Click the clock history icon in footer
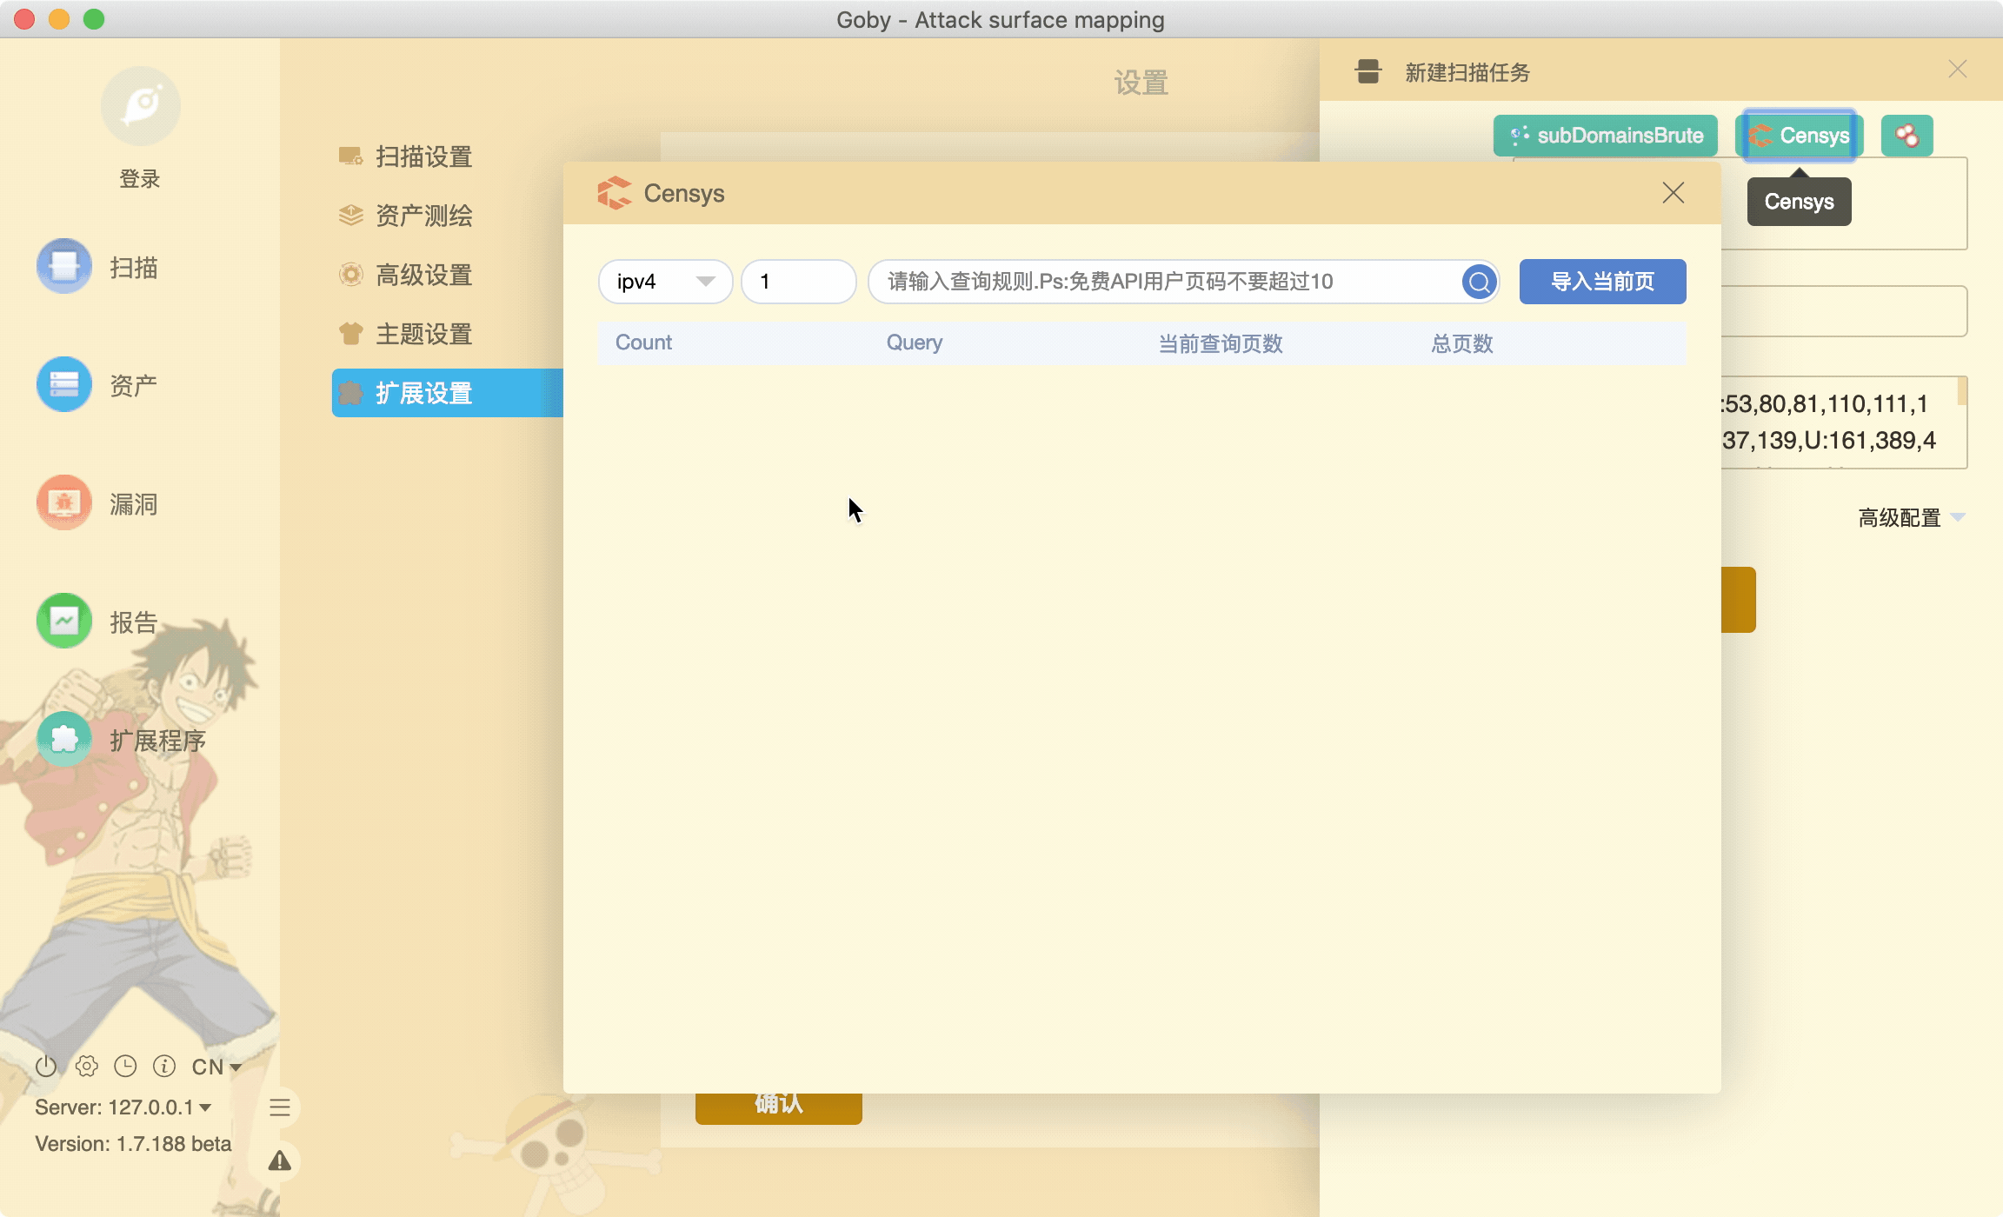 pos(125,1066)
